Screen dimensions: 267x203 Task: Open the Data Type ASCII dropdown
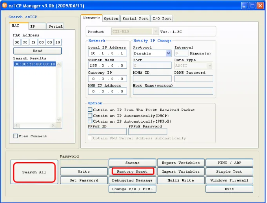[194, 65]
